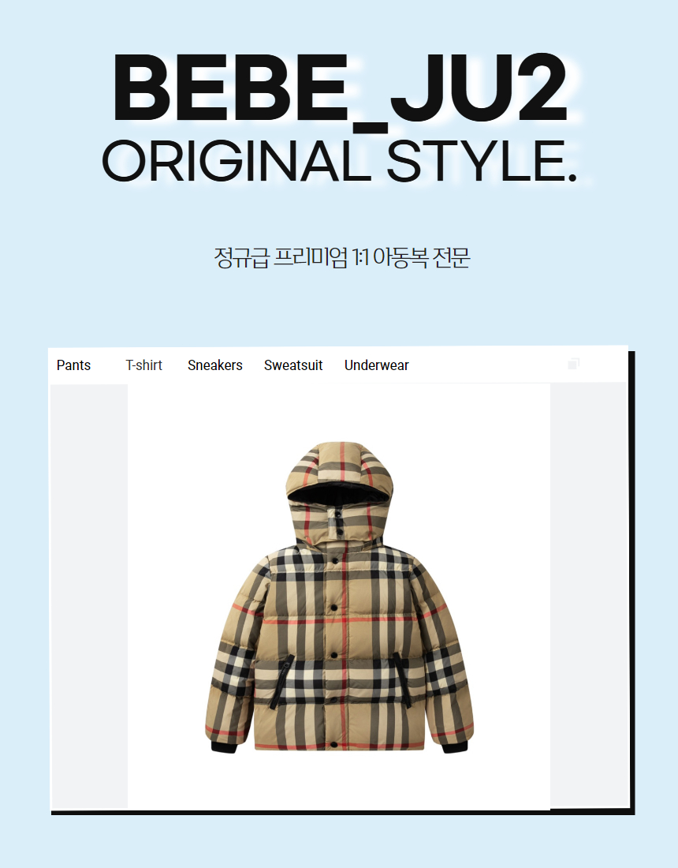The height and width of the screenshot is (868, 678).
Task: Click the jacket's left pocket zipper
Action: [281, 681]
